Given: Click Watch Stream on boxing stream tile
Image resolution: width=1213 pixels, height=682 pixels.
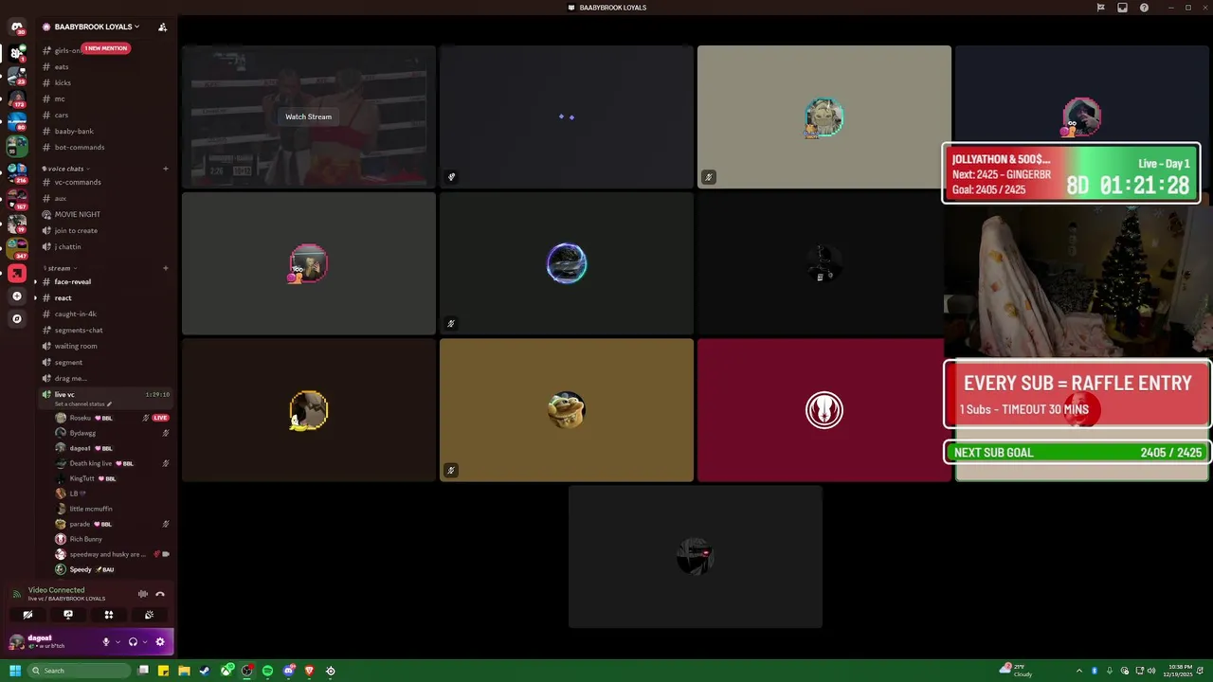Looking at the screenshot, I should point(309,117).
